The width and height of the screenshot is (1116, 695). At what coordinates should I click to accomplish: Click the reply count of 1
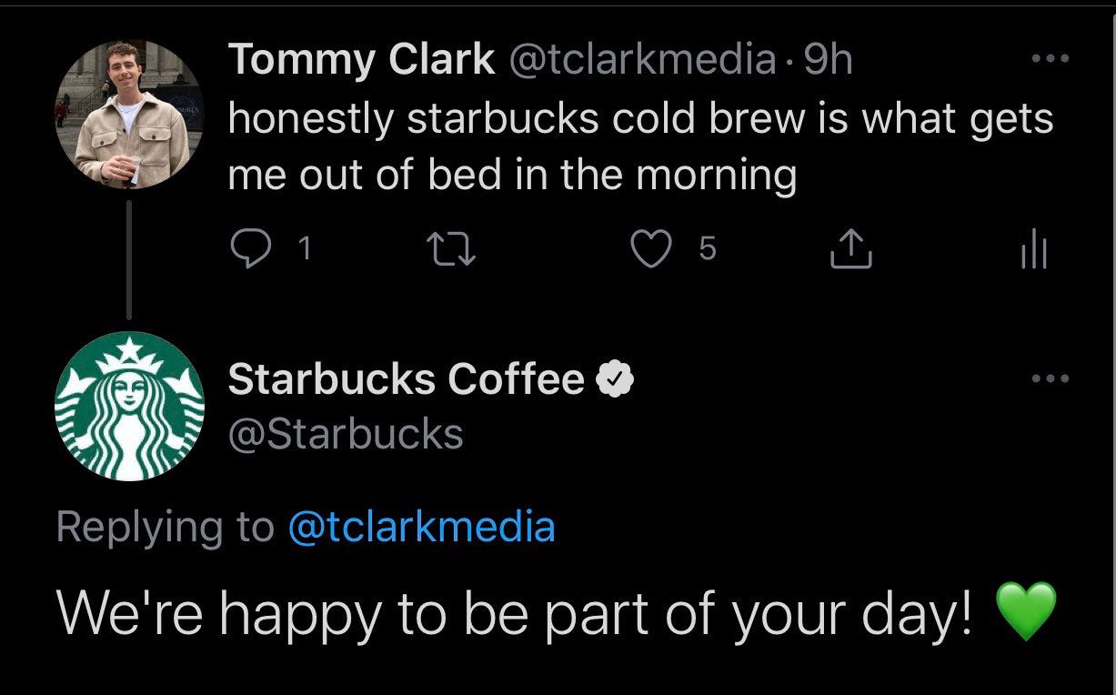(304, 249)
